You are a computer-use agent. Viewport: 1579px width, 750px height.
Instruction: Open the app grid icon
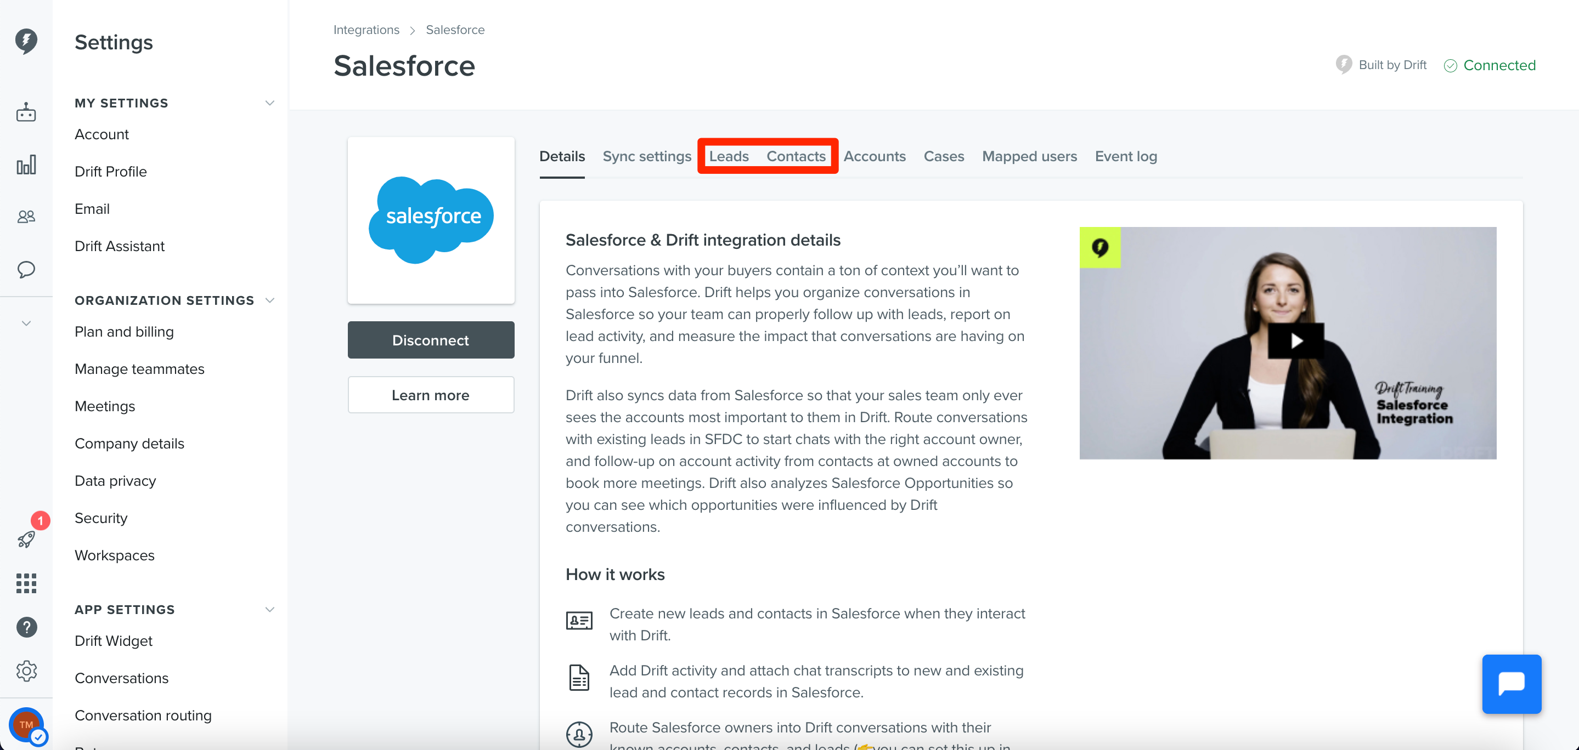(26, 583)
